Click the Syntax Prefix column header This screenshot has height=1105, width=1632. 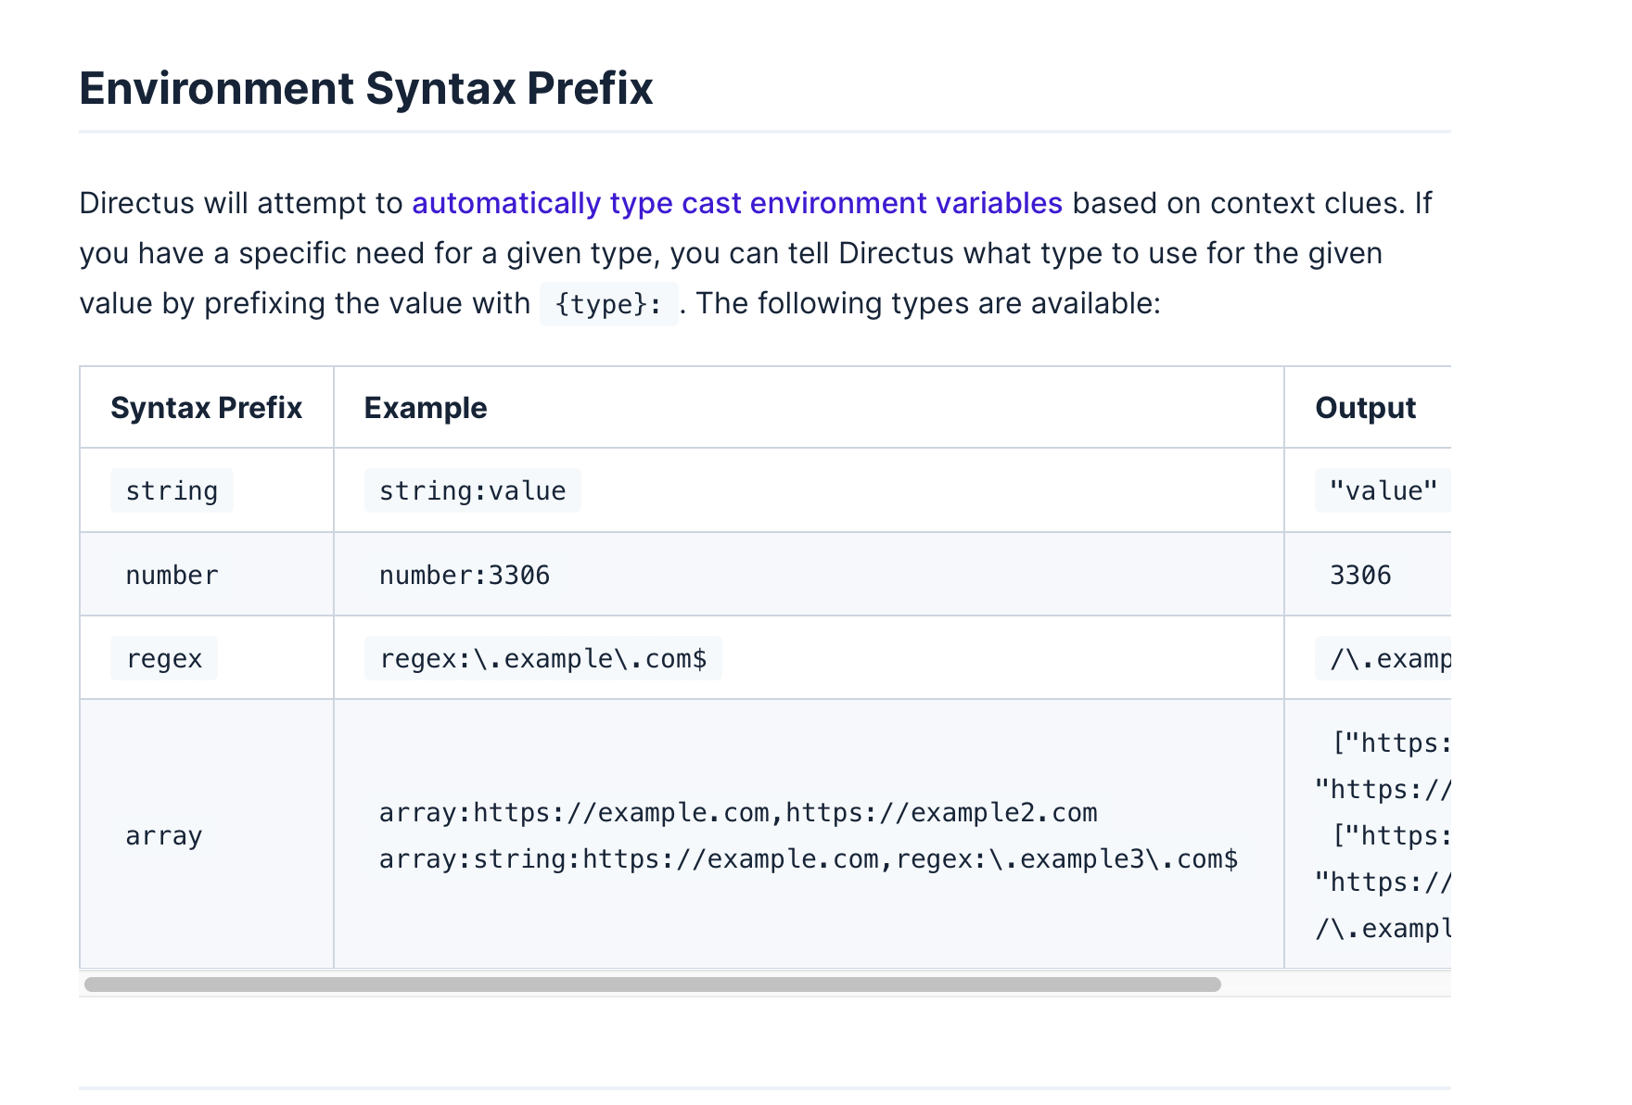point(207,408)
